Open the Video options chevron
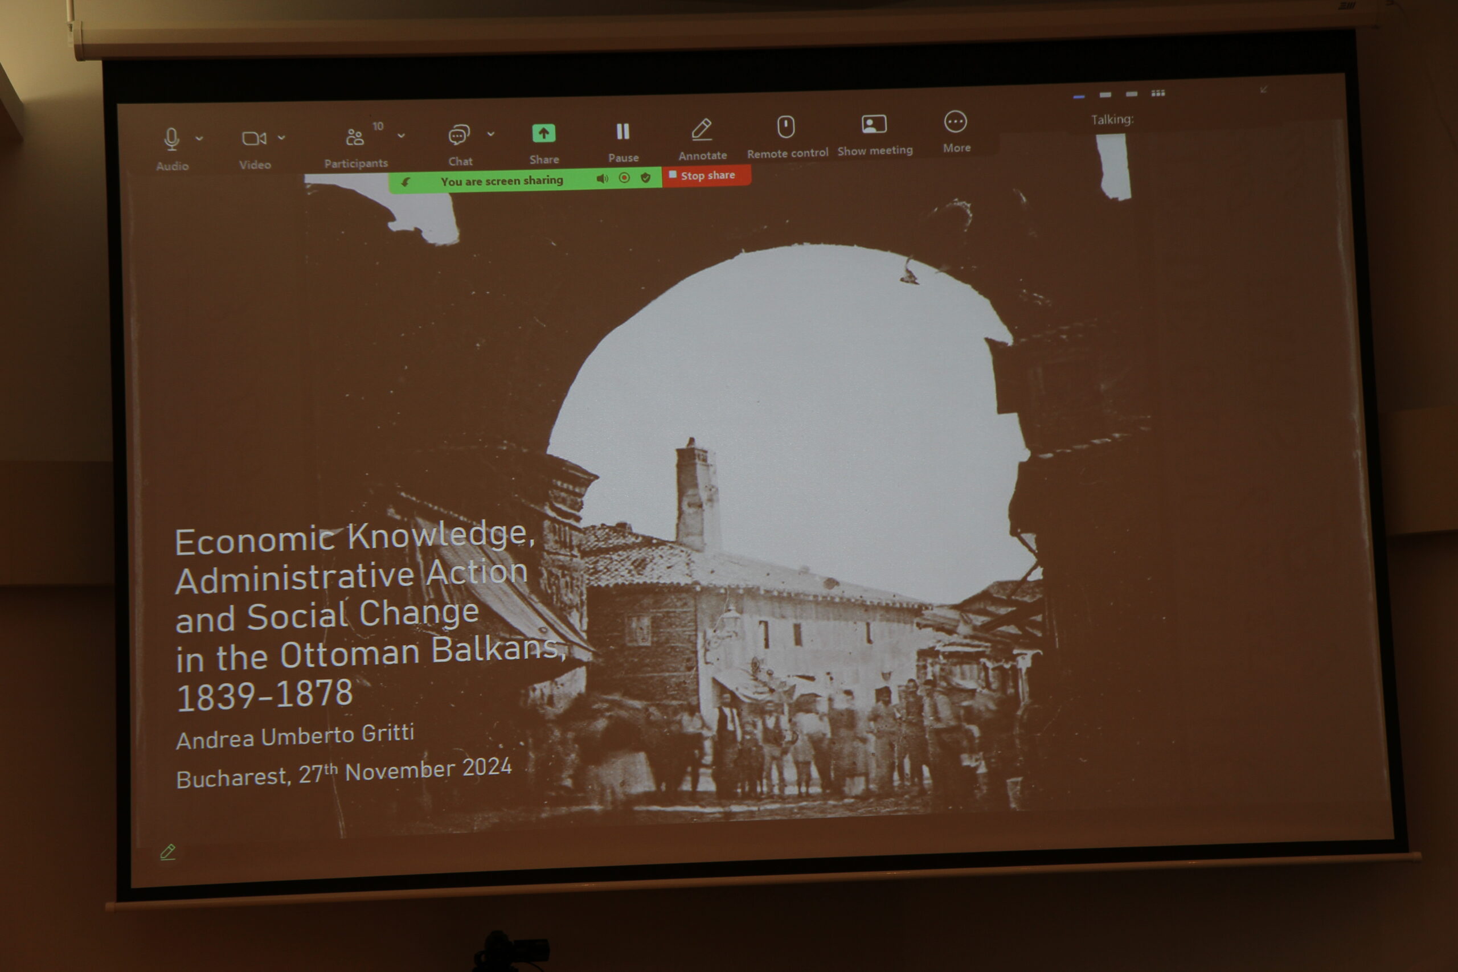This screenshot has height=972, width=1458. 281,138
